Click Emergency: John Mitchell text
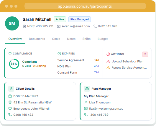 pos(32,109)
